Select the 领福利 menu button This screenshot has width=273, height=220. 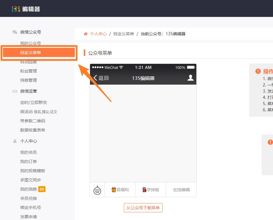[x=120, y=190]
